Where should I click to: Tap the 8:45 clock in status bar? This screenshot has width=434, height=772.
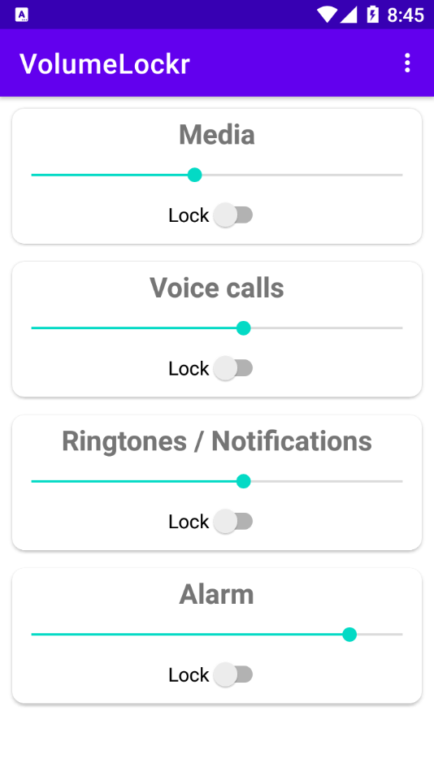pos(406,15)
